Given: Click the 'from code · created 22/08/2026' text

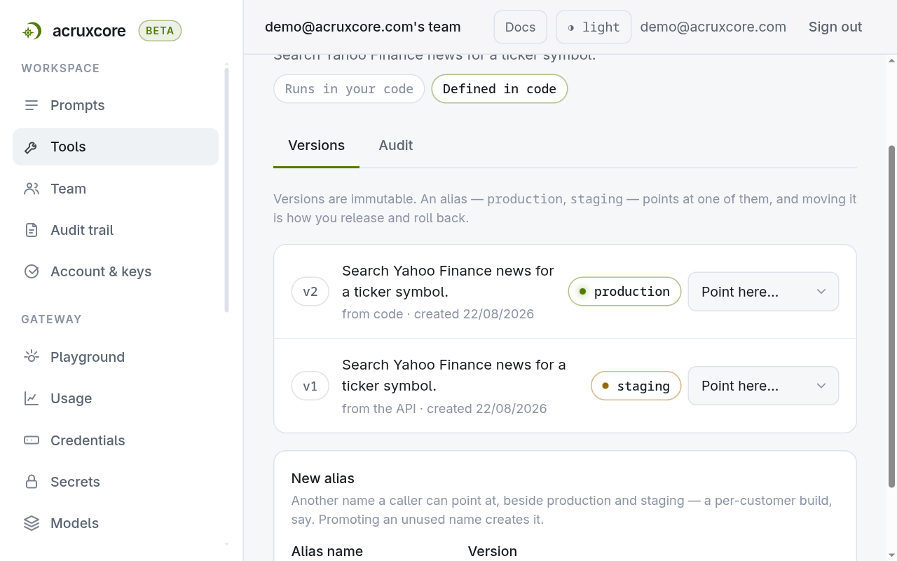Looking at the screenshot, I should (x=438, y=314).
